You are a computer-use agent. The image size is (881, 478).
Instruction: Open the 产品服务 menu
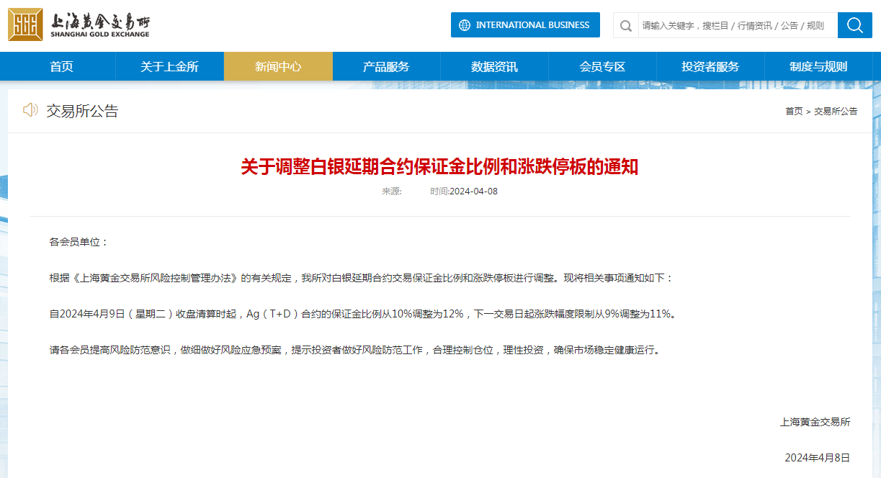pos(386,66)
